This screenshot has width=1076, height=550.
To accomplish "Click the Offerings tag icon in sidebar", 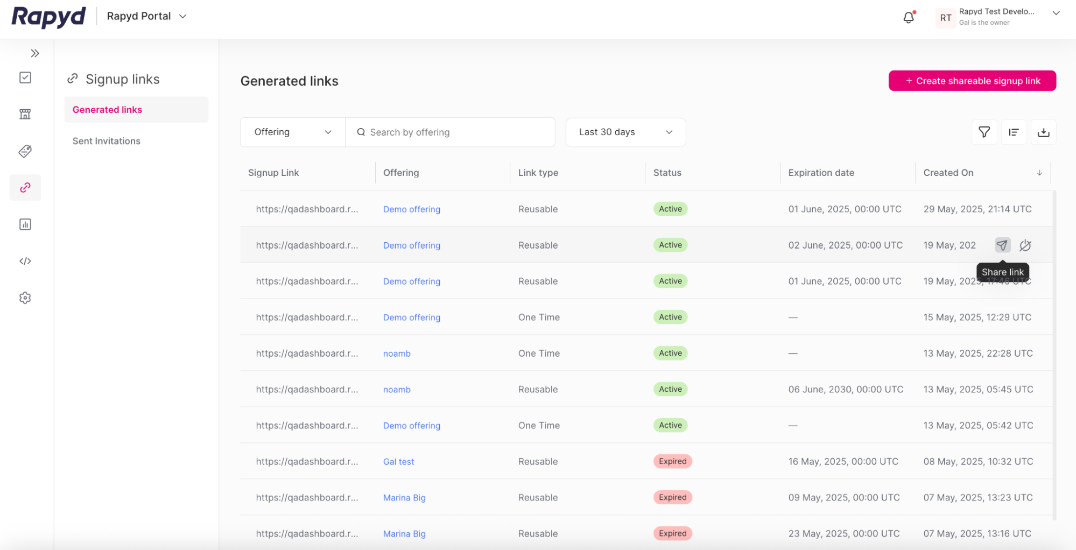I will pyautogui.click(x=25, y=151).
